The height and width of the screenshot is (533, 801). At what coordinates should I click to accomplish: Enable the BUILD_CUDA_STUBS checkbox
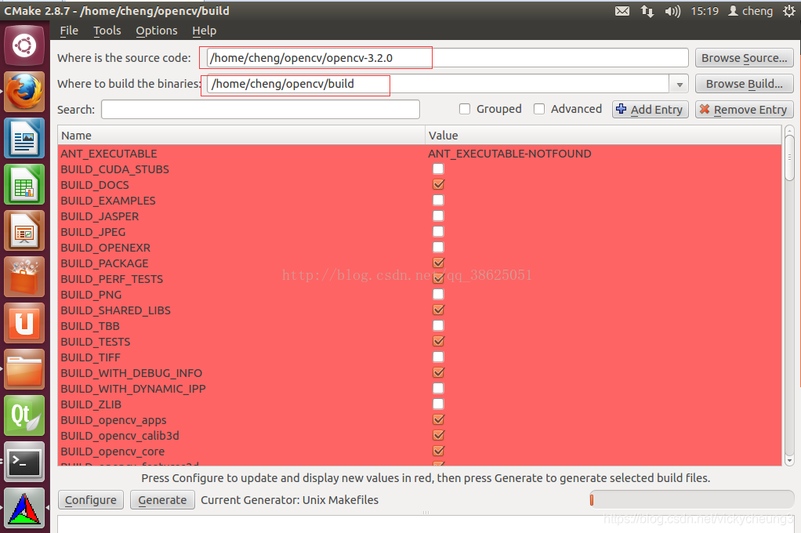(x=438, y=169)
